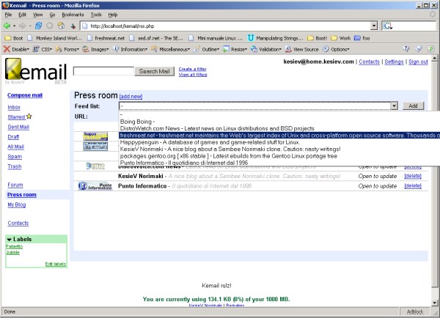
Task: Click the Add feed button
Action: [x=413, y=106]
